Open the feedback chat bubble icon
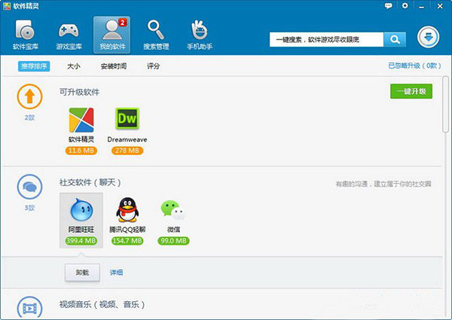452x320 pixels. pyautogui.click(x=388, y=5)
